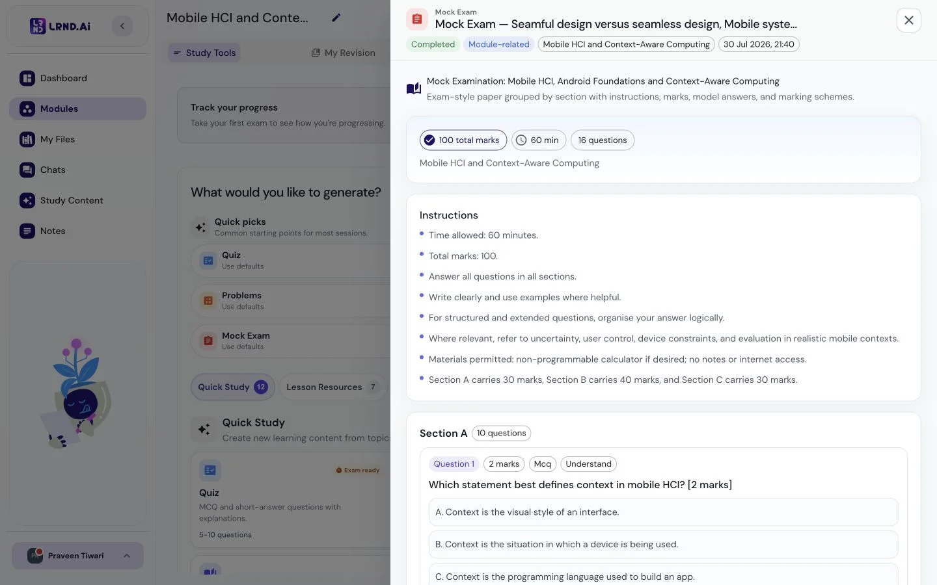Open the My Files icon
The width and height of the screenshot is (937, 585).
(x=27, y=139)
